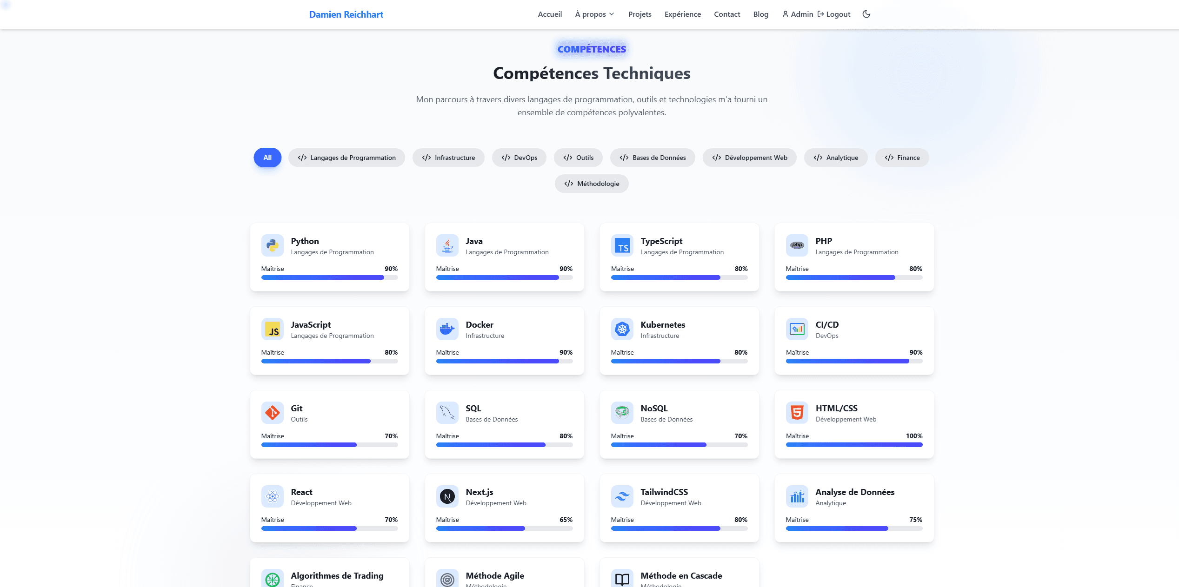The height and width of the screenshot is (587, 1179).
Task: Select the Finance filter
Action: (902, 158)
